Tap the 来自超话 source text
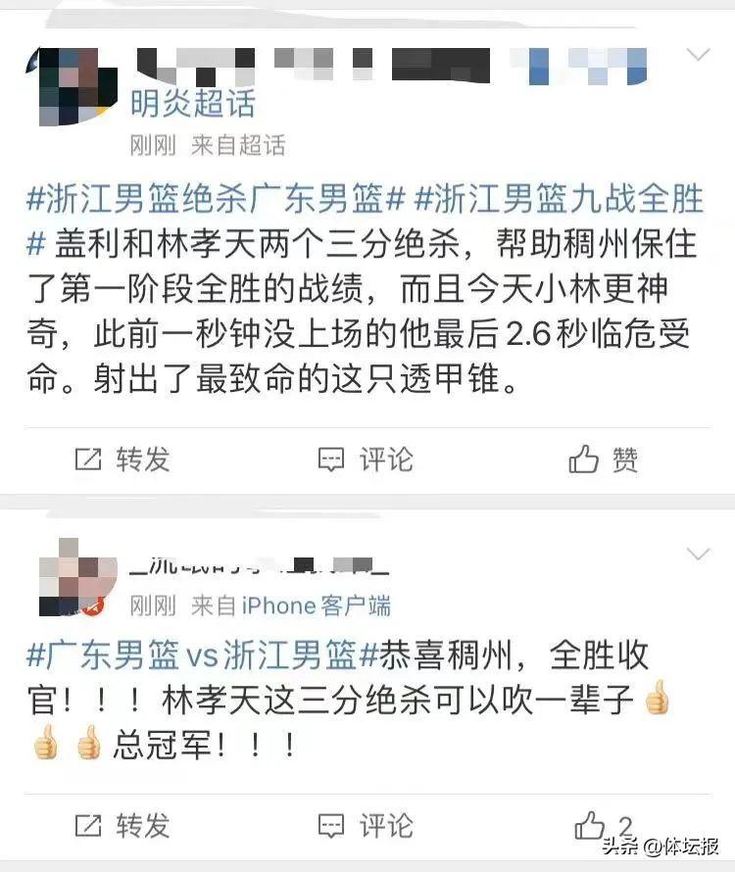 [238, 146]
